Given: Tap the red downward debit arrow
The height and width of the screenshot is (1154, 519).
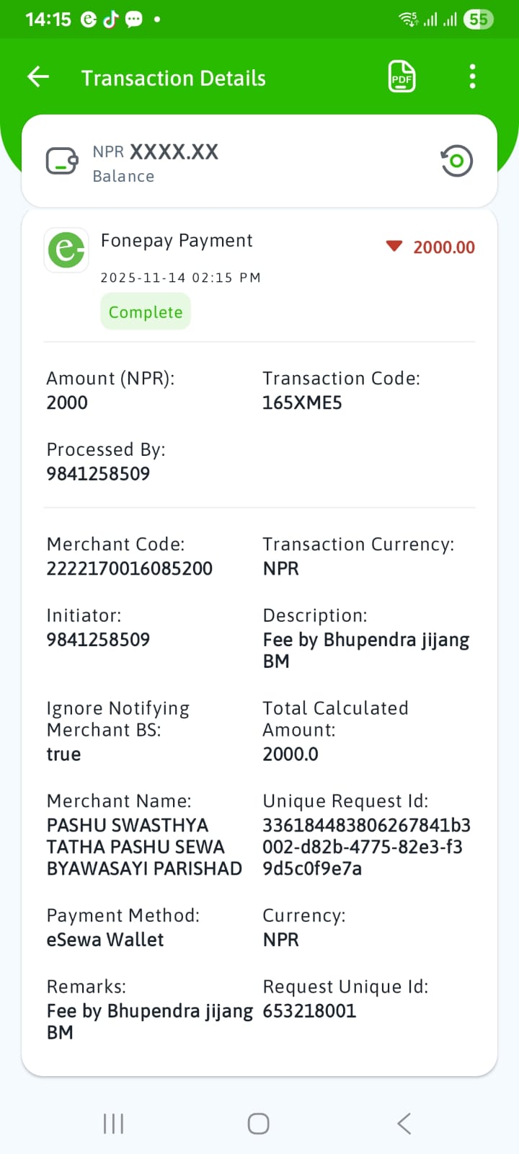Looking at the screenshot, I should pyautogui.click(x=394, y=247).
